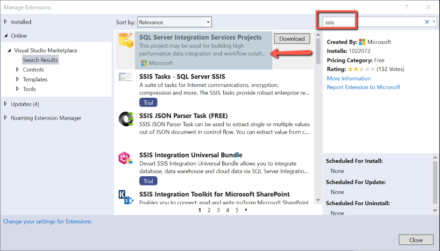
Task: Click the SSIS JSON Parser Task icon
Action: (x=126, y=119)
